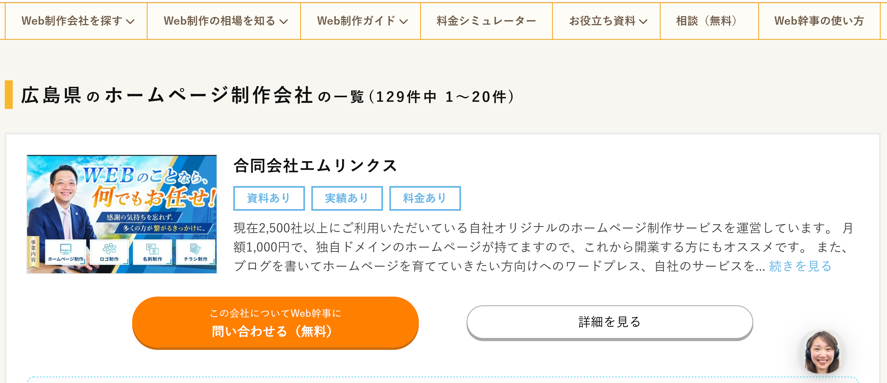Viewport: 887px width, 383px height.
Task: Go to Web幹事の使い方 page
Action: click(x=819, y=21)
